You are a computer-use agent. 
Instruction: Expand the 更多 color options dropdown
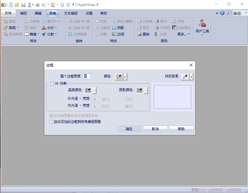point(182,34)
